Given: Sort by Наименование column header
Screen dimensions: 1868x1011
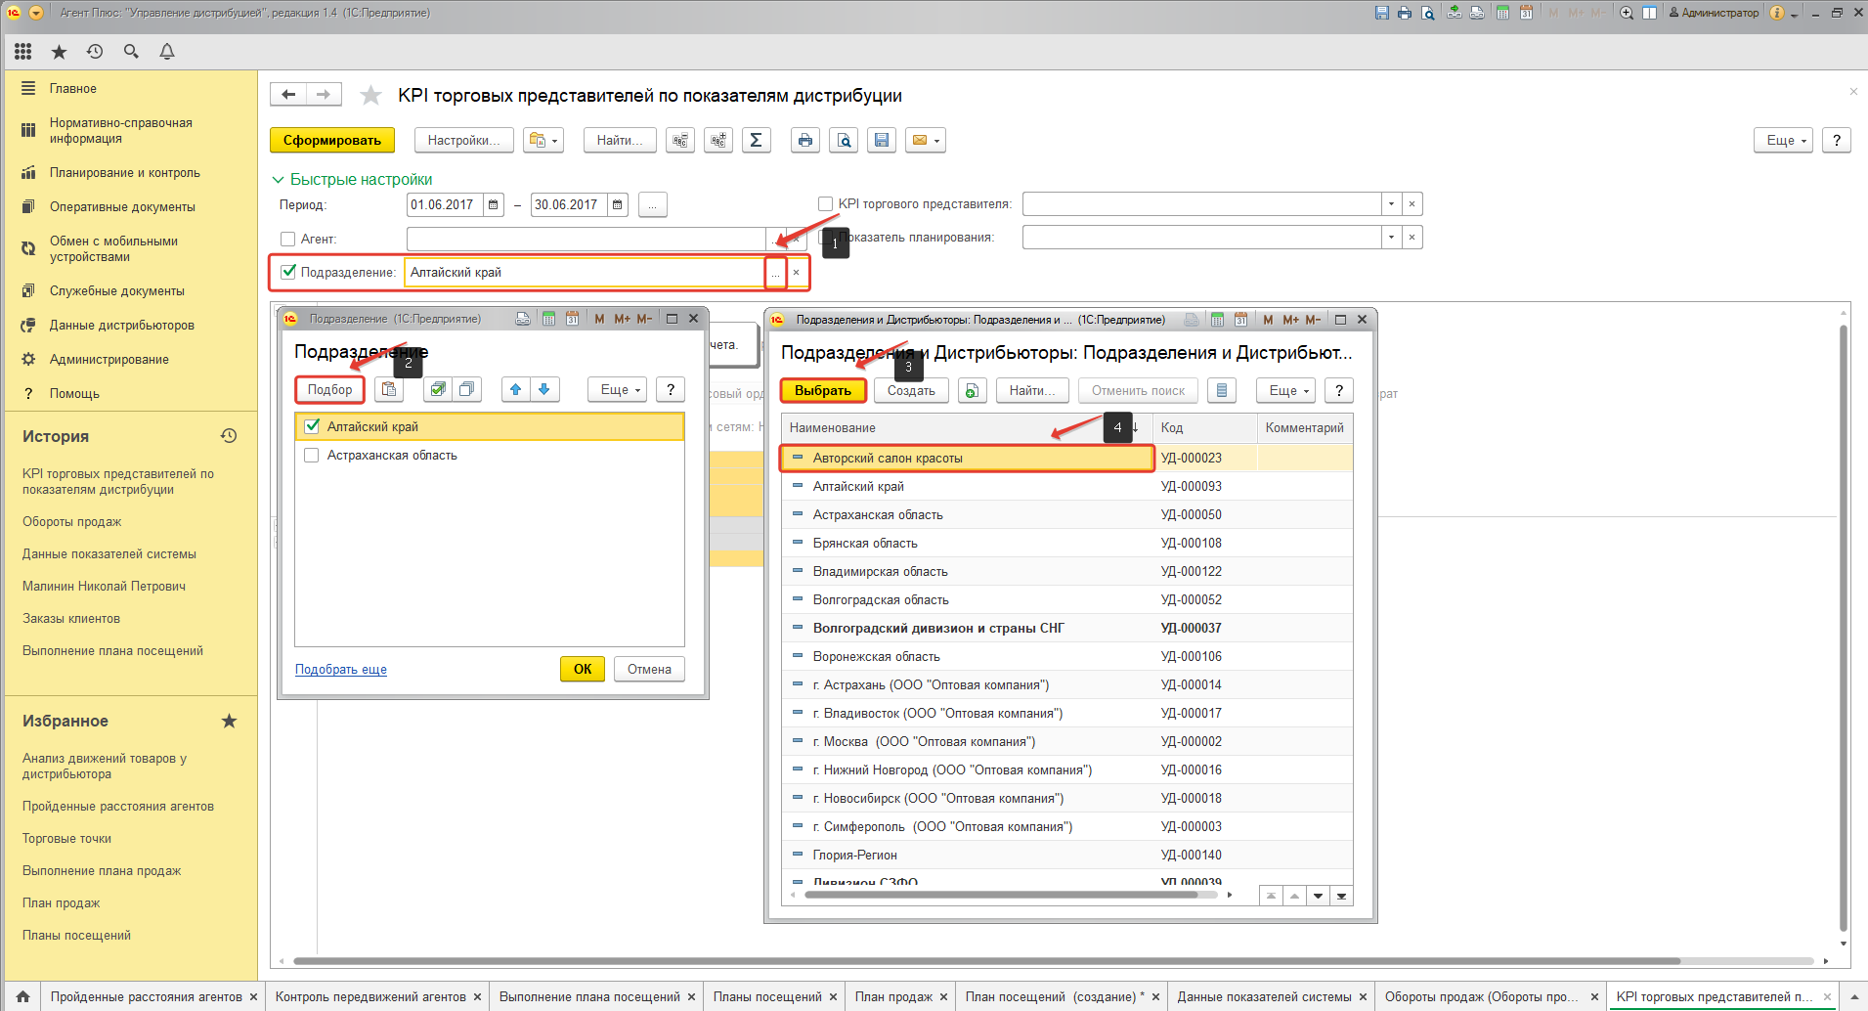Looking at the screenshot, I should click(x=967, y=427).
